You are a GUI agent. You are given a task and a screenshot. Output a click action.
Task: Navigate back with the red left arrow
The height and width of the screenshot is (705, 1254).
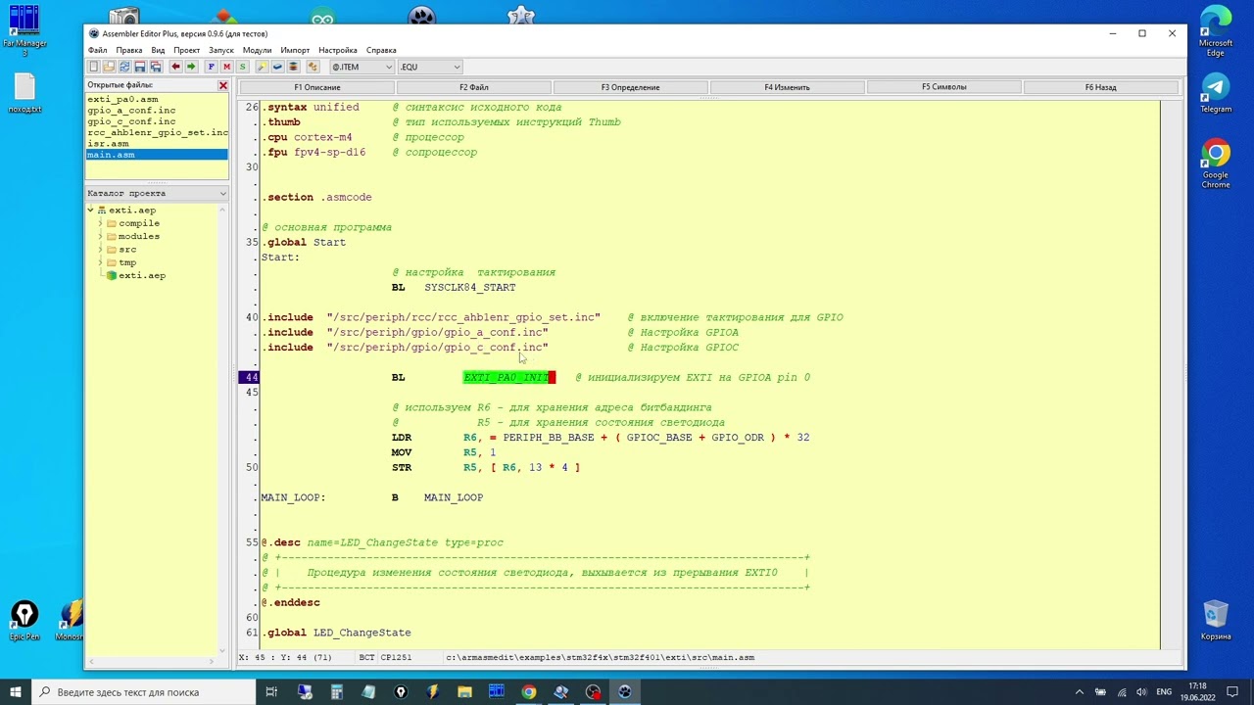tap(175, 67)
